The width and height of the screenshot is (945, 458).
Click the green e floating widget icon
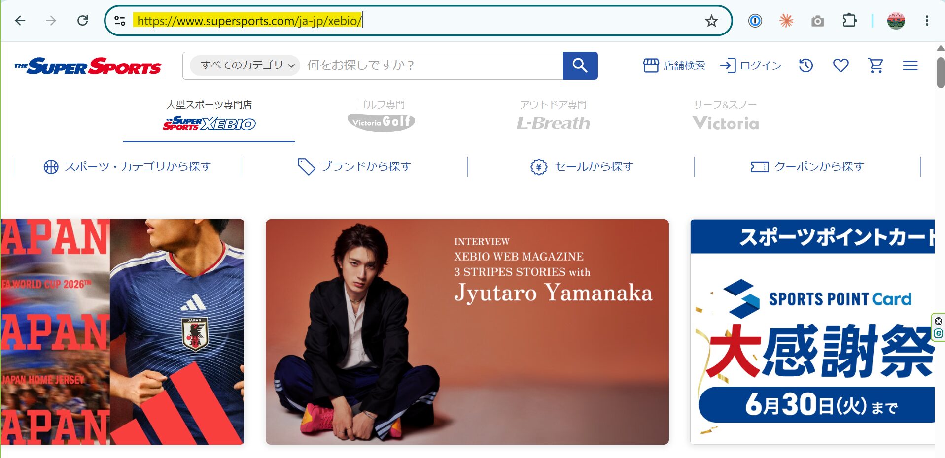pos(938,333)
